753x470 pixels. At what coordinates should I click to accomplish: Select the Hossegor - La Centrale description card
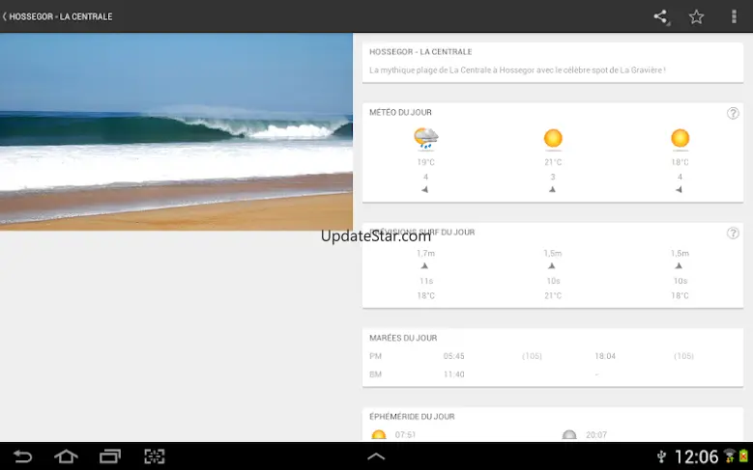point(553,63)
